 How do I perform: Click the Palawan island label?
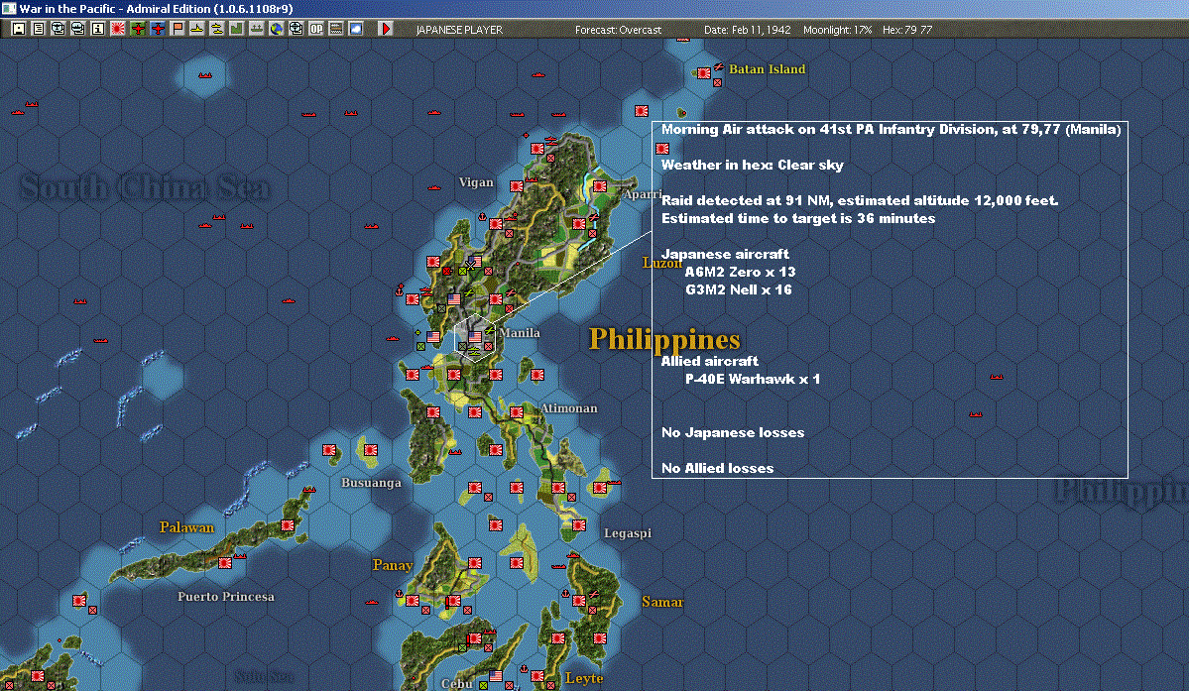pyautogui.click(x=186, y=527)
